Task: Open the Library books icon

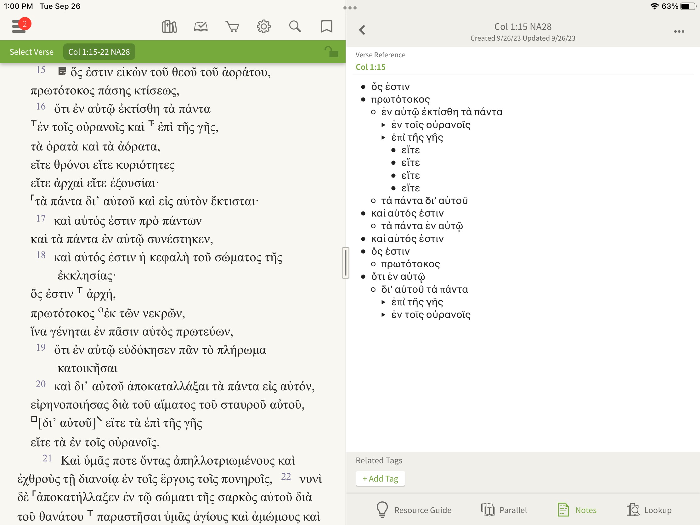Action: (x=169, y=26)
